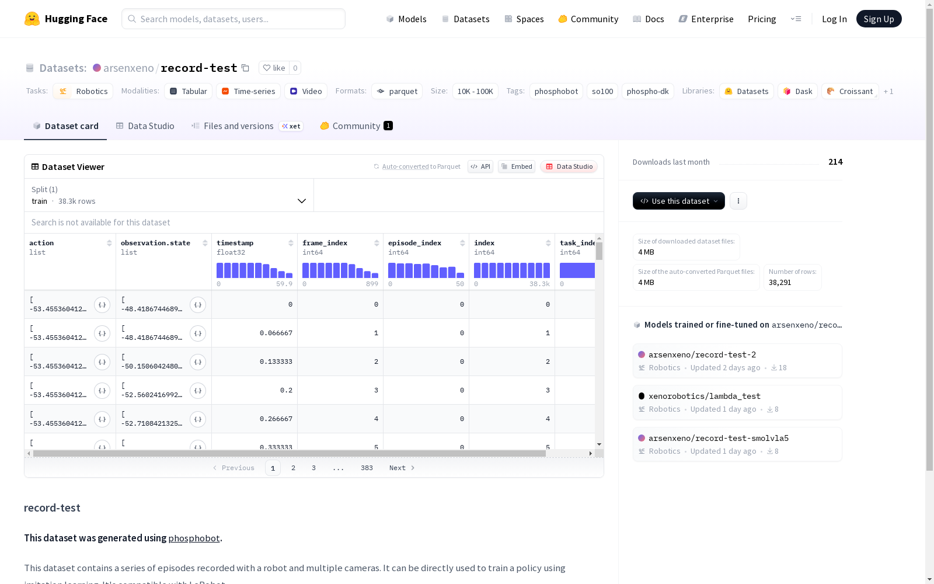Follow the phosphobot link

(194, 538)
